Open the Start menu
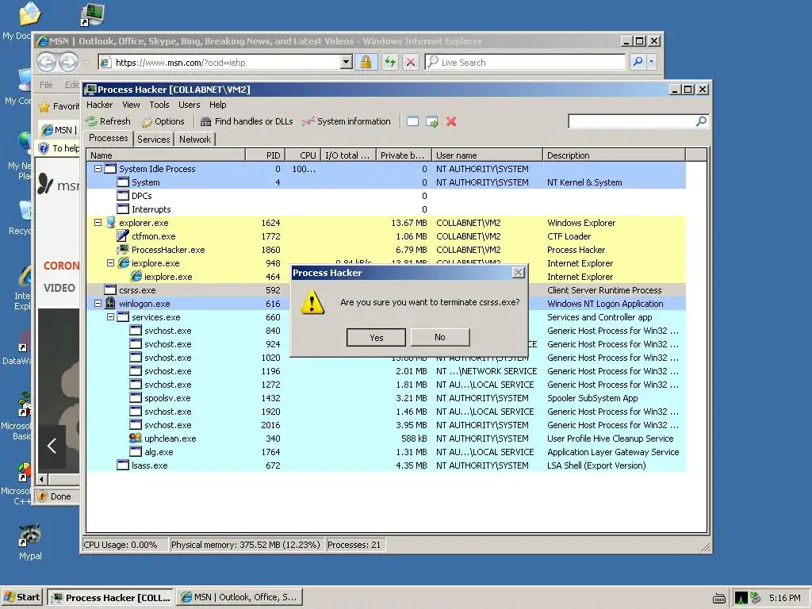The height and width of the screenshot is (609, 812). [22, 597]
